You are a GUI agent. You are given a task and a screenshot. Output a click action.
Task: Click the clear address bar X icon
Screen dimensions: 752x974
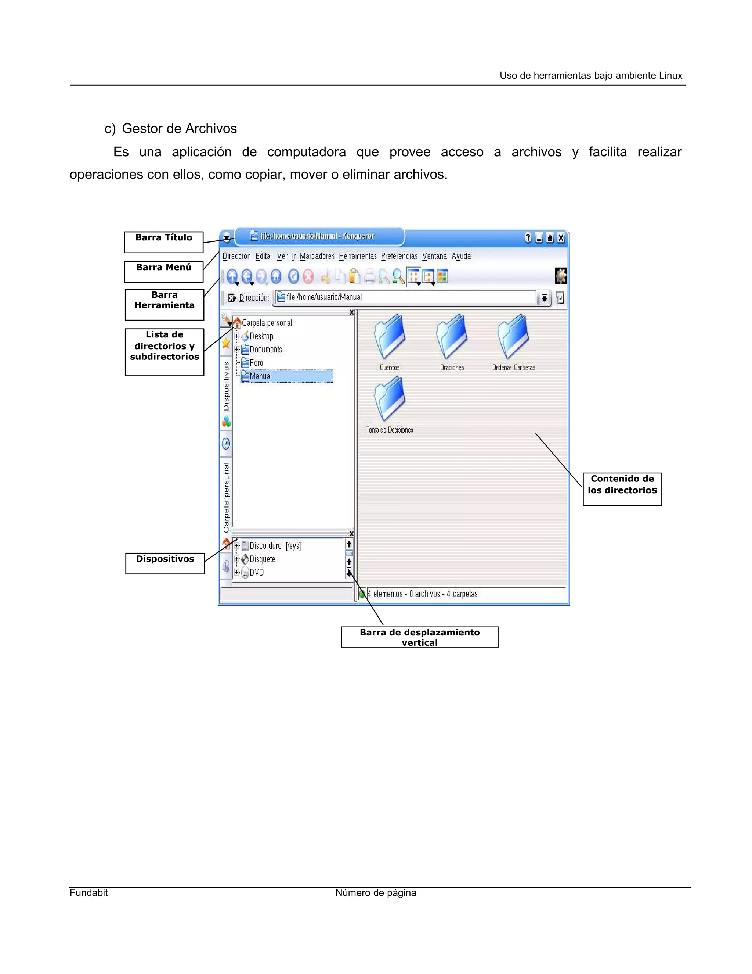[232, 298]
